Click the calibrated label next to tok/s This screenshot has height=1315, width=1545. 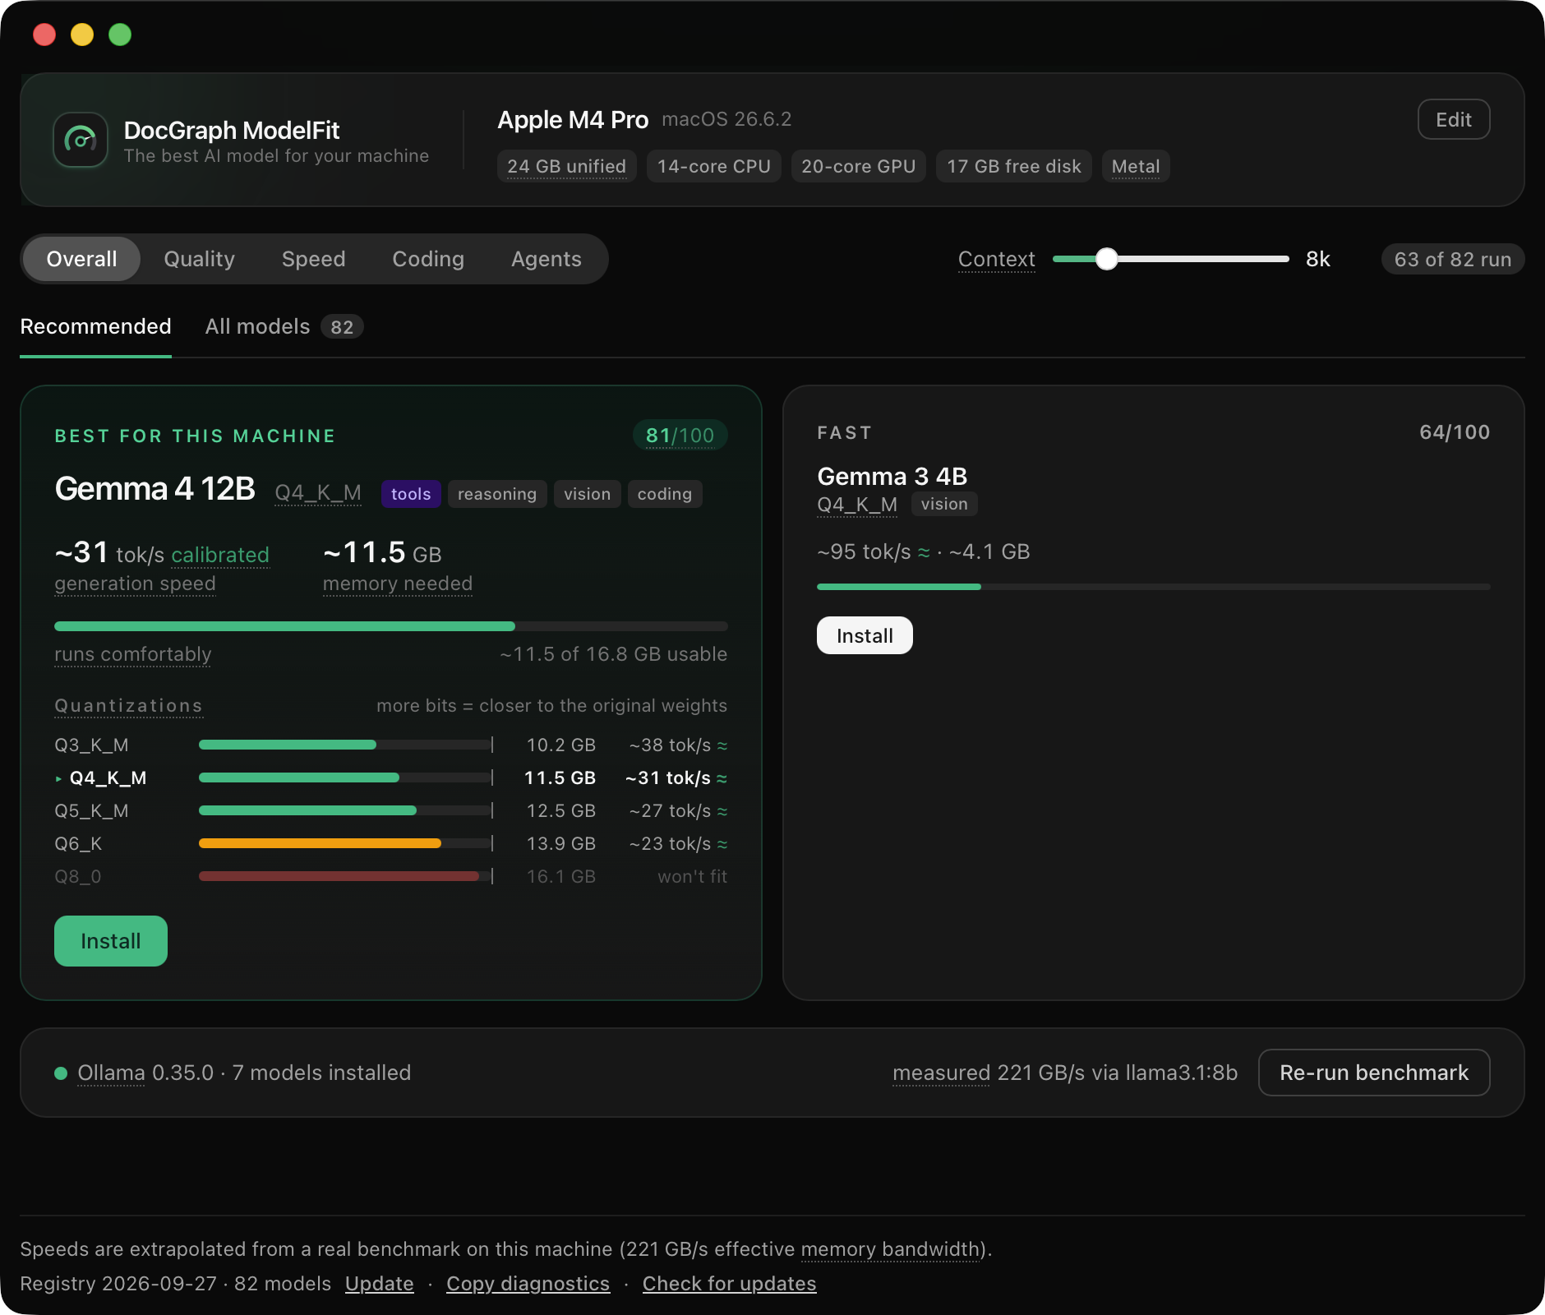pos(220,555)
